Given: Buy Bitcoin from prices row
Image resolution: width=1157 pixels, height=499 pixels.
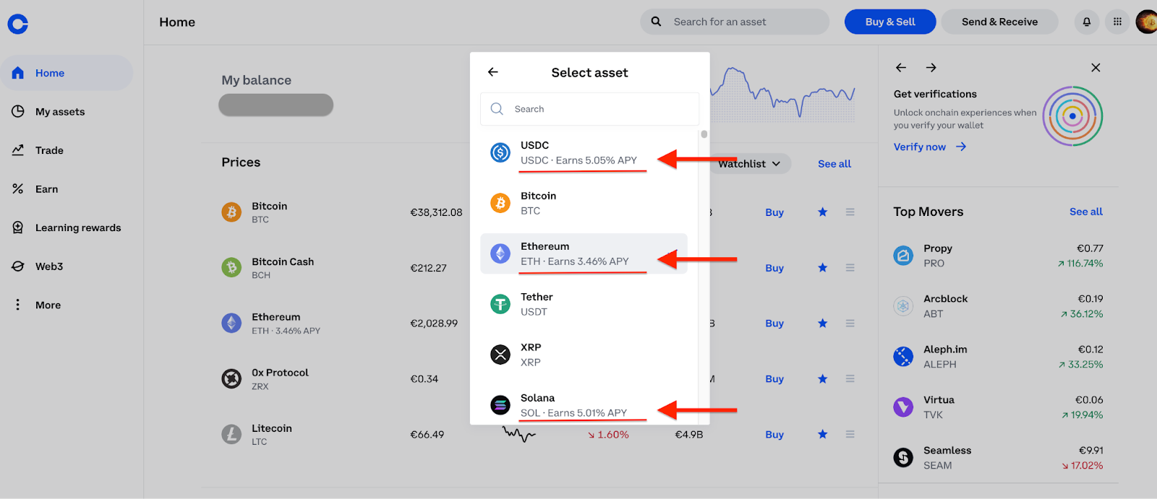Looking at the screenshot, I should click(x=774, y=212).
